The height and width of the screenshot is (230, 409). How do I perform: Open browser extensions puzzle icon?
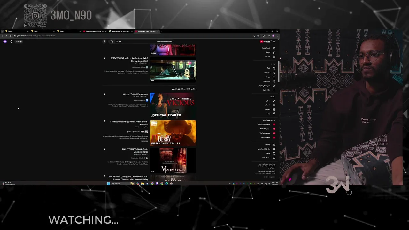pyautogui.click(x=264, y=36)
